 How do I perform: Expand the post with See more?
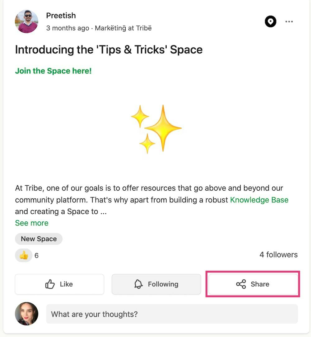[31, 223]
